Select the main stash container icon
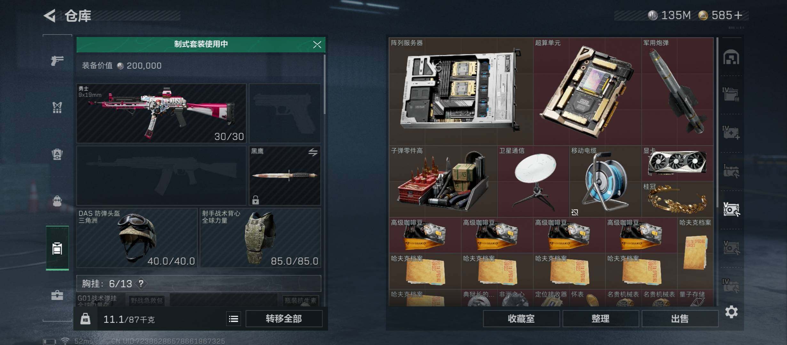787x345 pixels. coord(731,57)
